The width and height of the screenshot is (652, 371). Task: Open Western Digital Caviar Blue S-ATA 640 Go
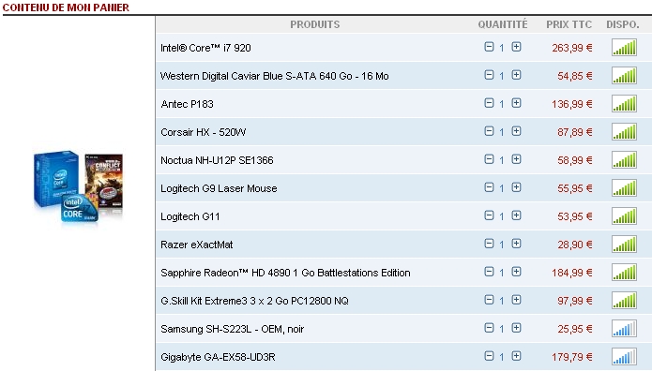tap(275, 76)
